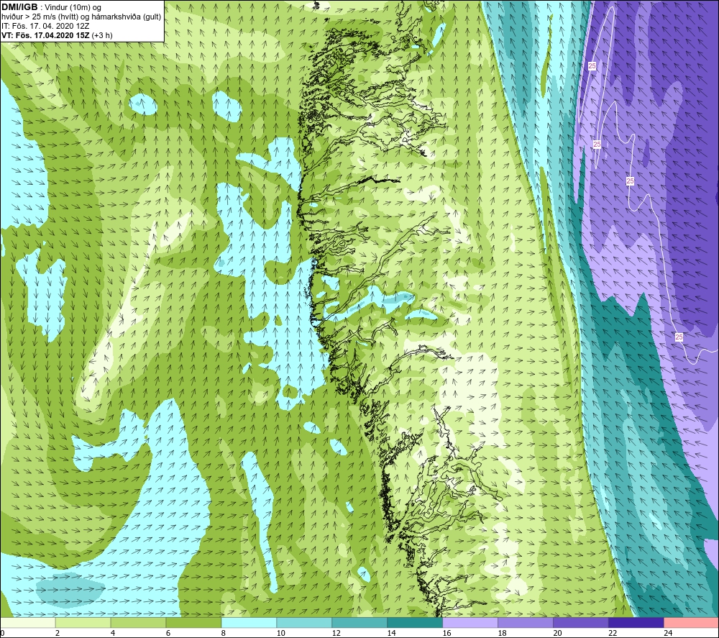Pick the medium green 4–6 m/s legend swatch
Screen dimensions: 719x638
(138, 622)
